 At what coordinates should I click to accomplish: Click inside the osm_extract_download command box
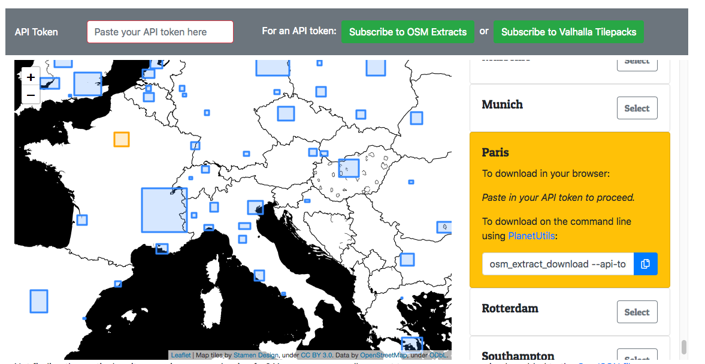557,263
